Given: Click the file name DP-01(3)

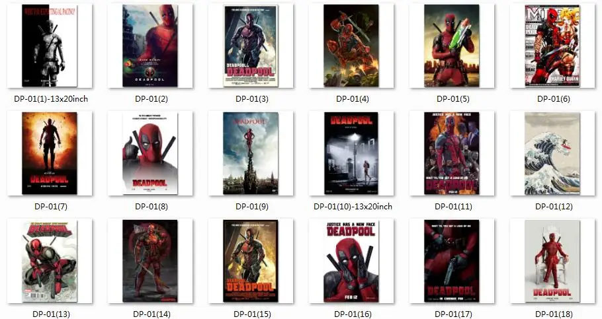Looking at the screenshot, I should tap(252, 99).
